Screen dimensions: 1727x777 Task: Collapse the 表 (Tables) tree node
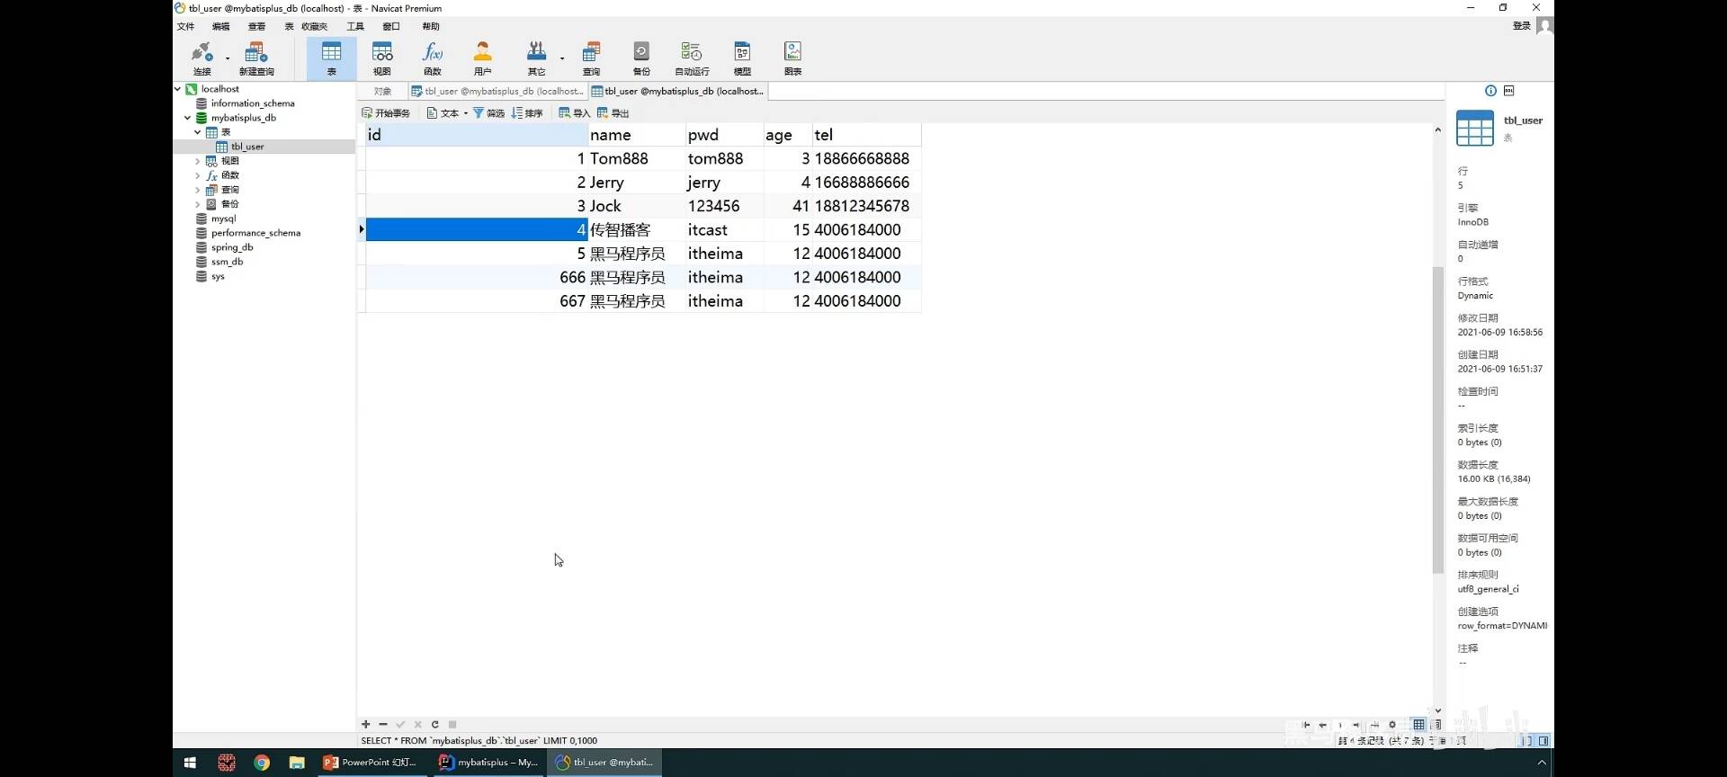(x=197, y=132)
